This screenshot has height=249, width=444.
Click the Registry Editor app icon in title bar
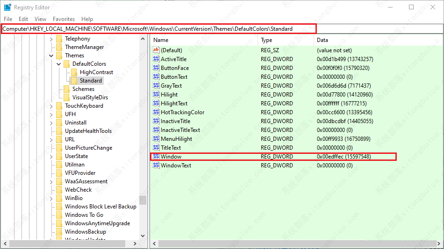click(7, 7)
